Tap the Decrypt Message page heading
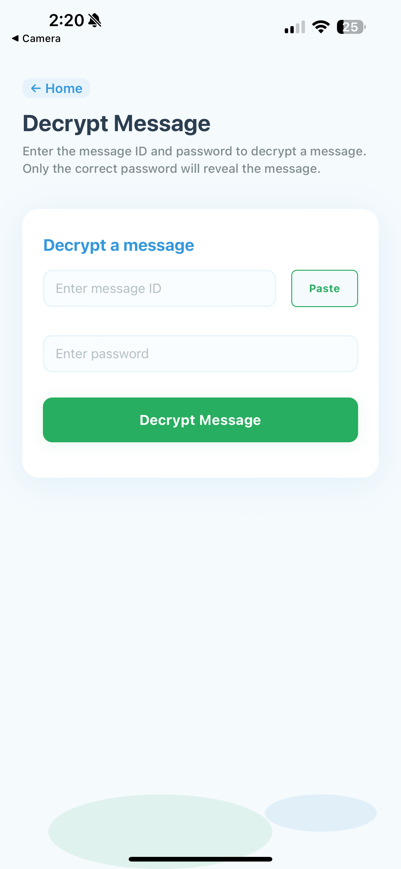Image resolution: width=401 pixels, height=869 pixels. click(117, 123)
